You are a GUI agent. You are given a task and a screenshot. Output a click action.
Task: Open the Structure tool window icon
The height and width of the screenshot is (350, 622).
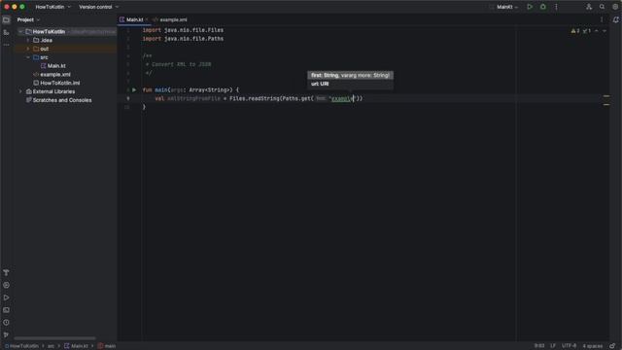coord(6,32)
